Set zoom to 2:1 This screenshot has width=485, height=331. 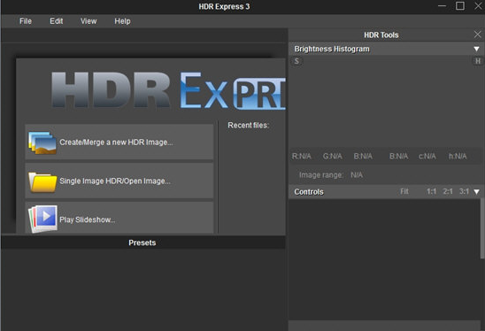pyautogui.click(x=448, y=191)
